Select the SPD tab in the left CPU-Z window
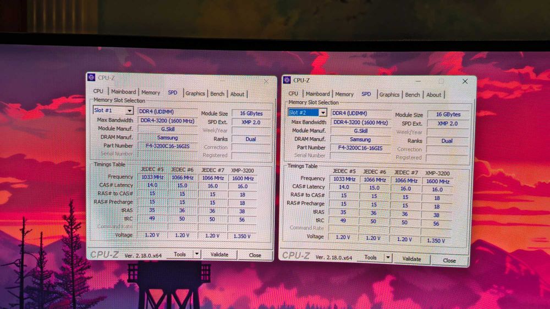Image resolution: width=550 pixels, height=309 pixels. tap(173, 92)
